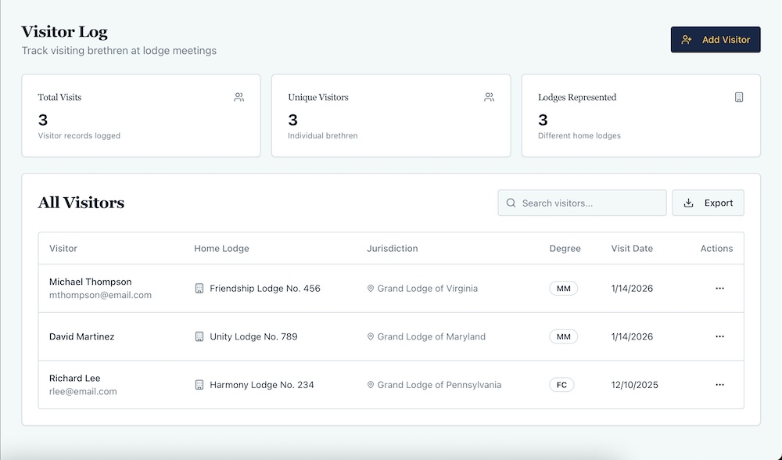Click the mthompson@email.com email address
782x460 pixels.
100,296
